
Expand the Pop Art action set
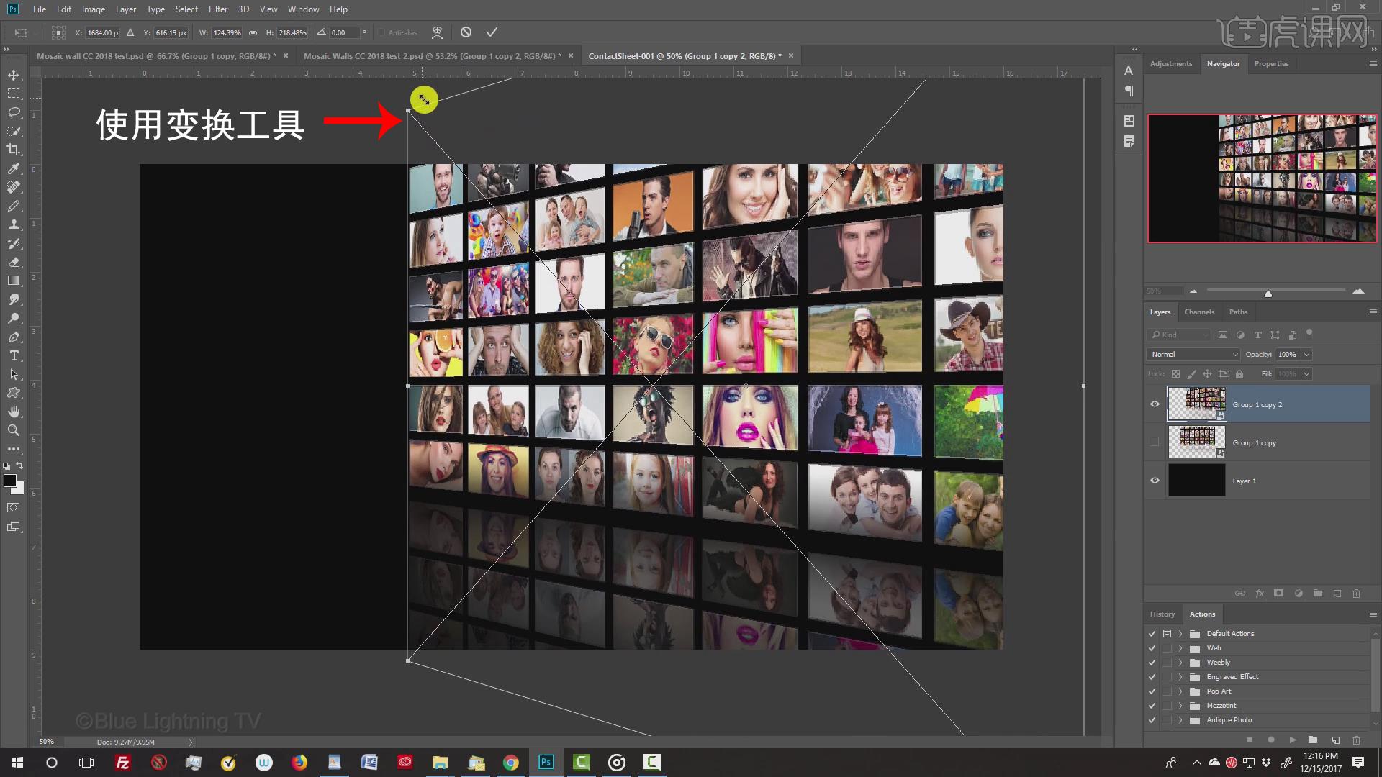pyautogui.click(x=1180, y=691)
